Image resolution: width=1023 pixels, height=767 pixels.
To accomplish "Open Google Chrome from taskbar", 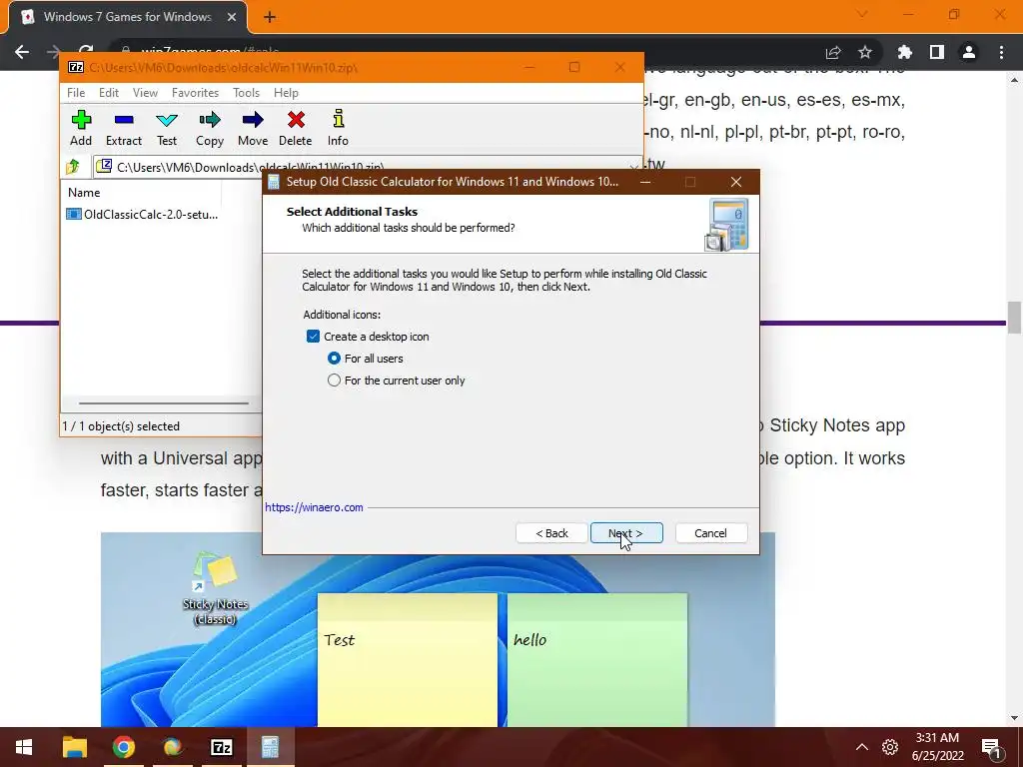I will 123,747.
